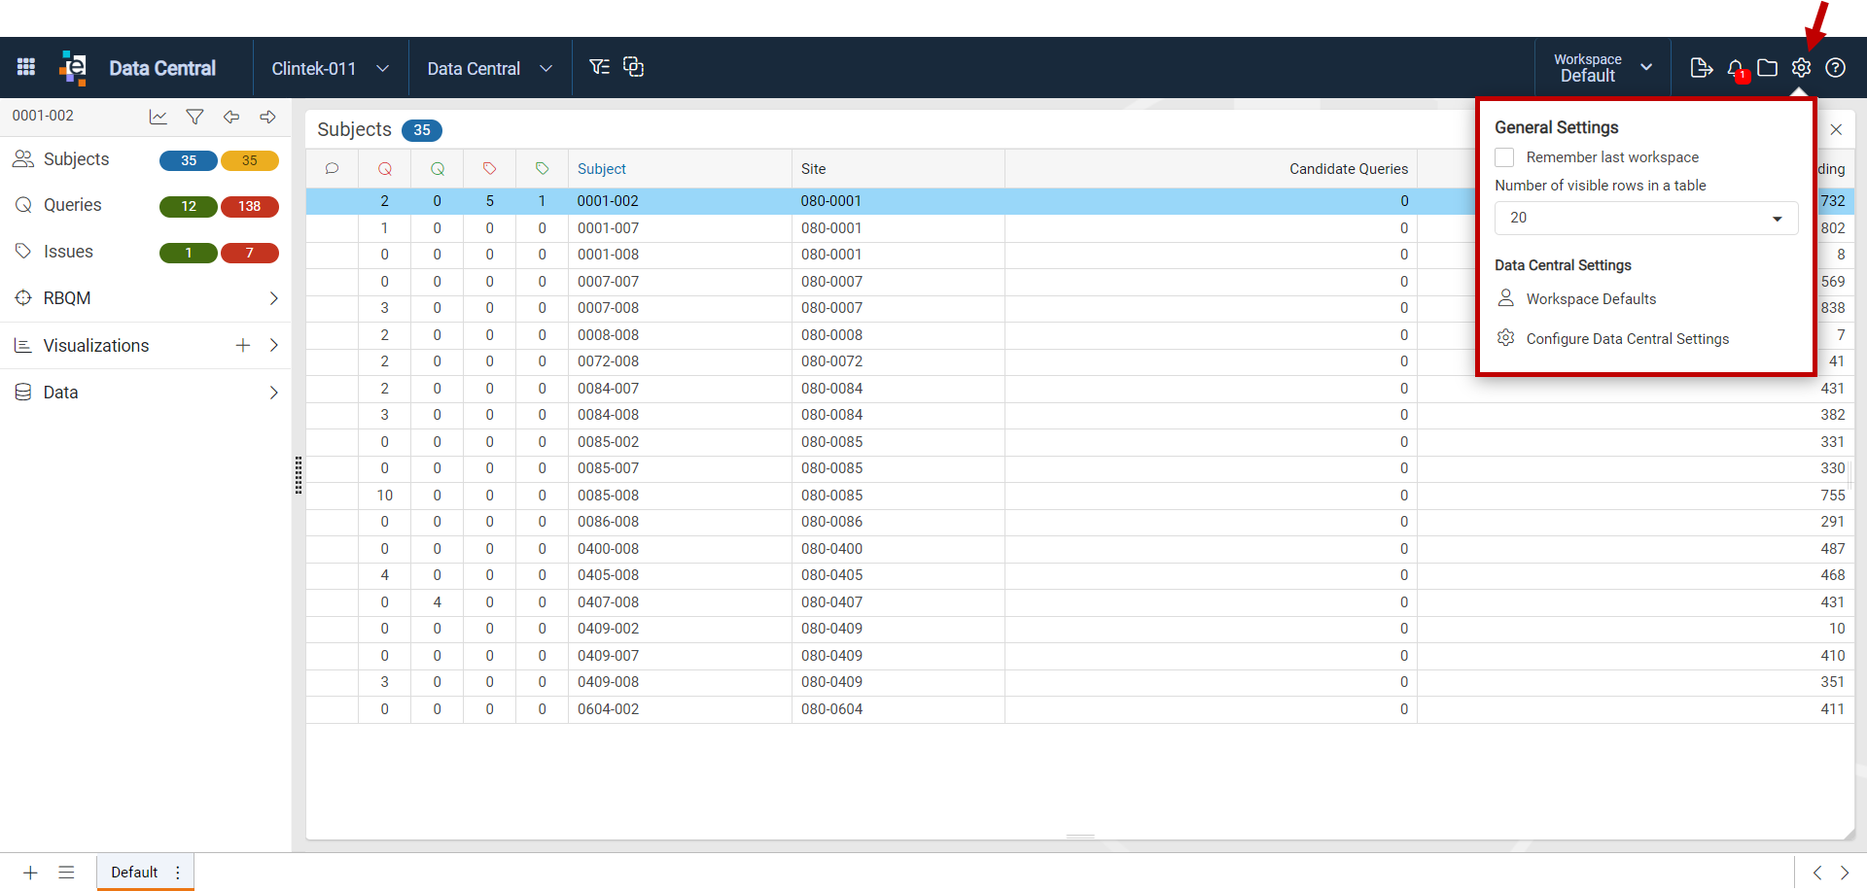Open the visible rows dropdown showing 20
1867x891 pixels.
point(1646,218)
